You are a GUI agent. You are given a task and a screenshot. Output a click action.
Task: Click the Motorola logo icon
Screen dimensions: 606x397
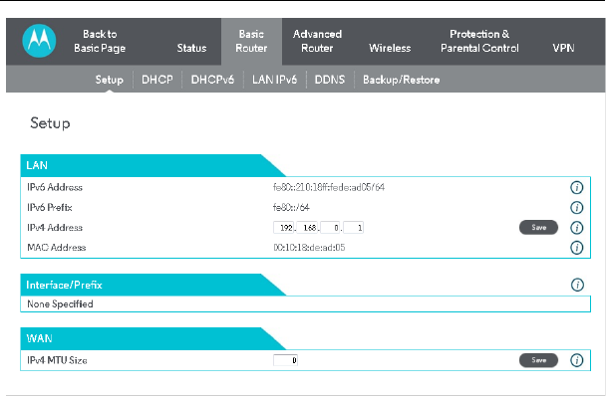point(39,41)
